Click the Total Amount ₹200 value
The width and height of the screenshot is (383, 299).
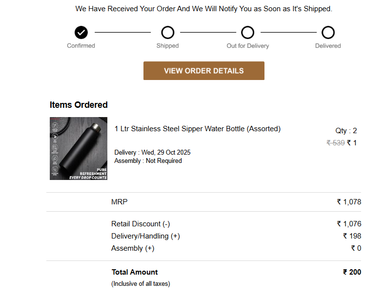(x=352, y=272)
